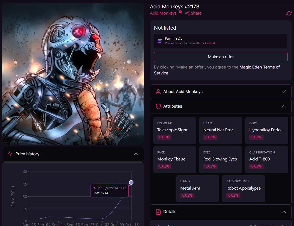
Task: Select the Pay in SOL payment option
Action: point(221,41)
